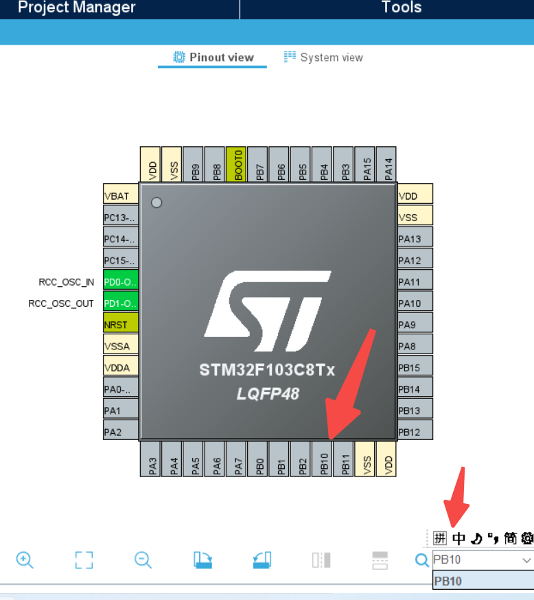The image size is (534, 600).
Task: Click the PA4 pin
Action: pyautogui.click(x=172, y=459)
